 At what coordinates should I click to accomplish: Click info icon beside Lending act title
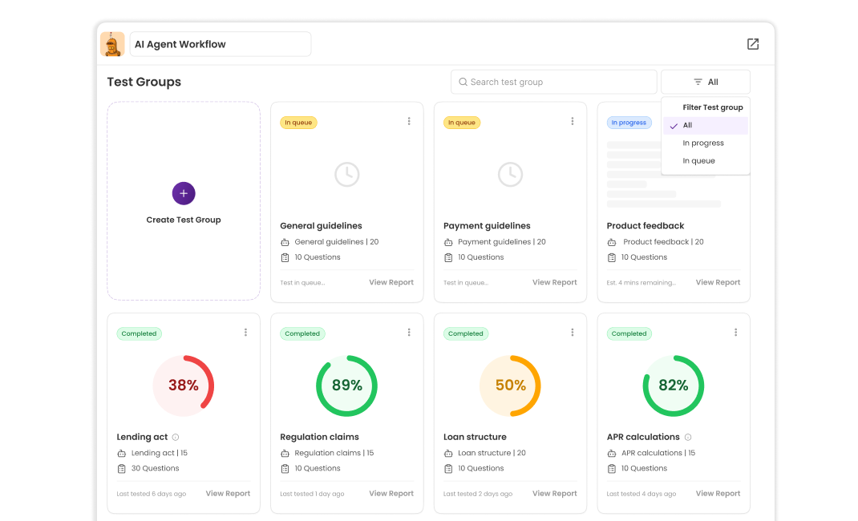[x=176, y=438]
